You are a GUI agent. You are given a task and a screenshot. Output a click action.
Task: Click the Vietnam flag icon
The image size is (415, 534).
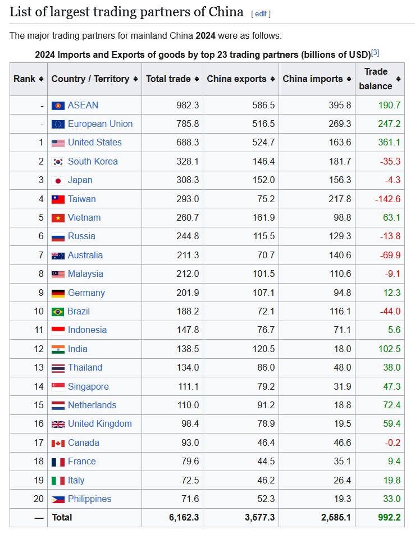click(58, 218)
